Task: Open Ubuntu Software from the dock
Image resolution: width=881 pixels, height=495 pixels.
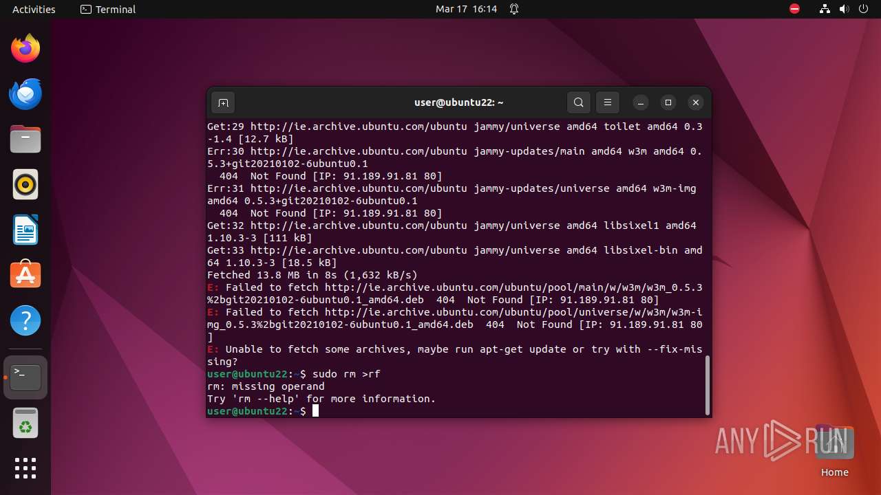Action: [x=25, y=276]
